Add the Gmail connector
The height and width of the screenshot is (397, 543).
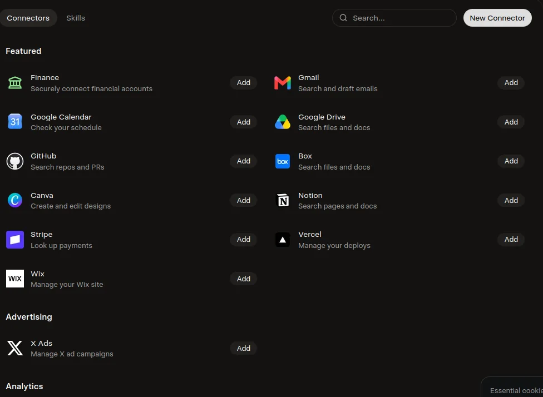(511, 83)
